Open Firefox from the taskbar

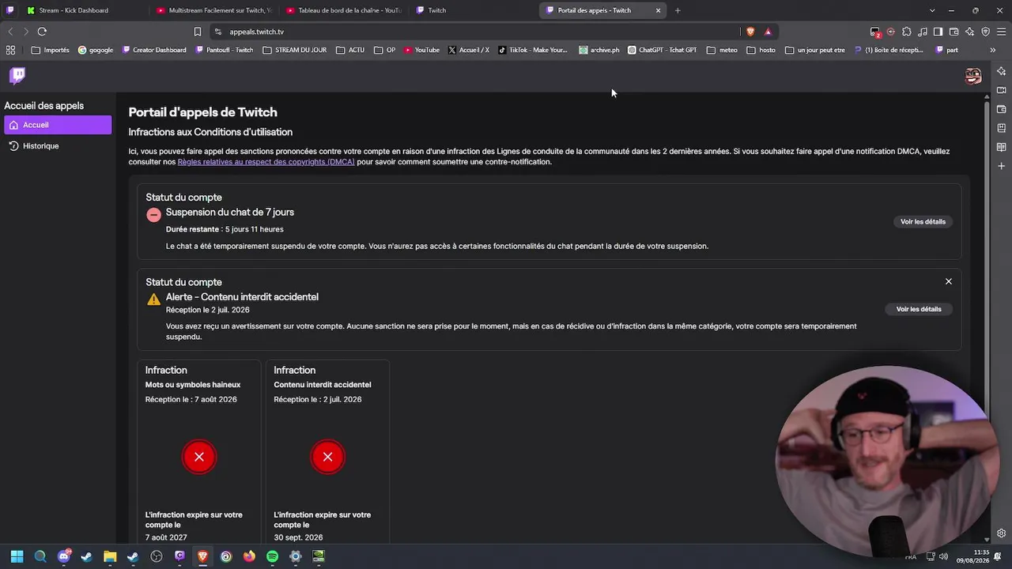point(249,556)
